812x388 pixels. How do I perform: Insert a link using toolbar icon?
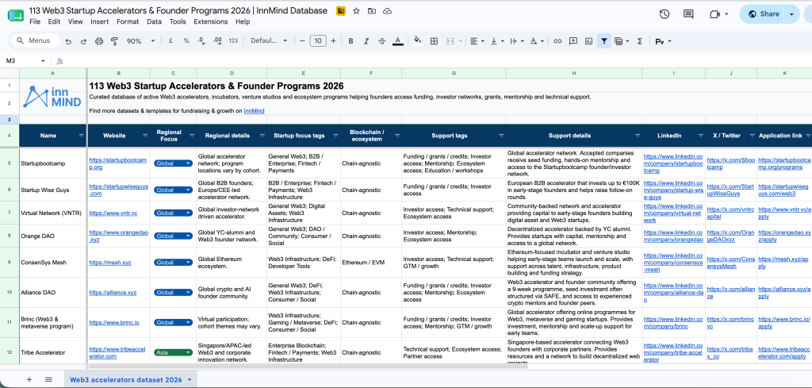pyautogui.click(x=557, y=41)
